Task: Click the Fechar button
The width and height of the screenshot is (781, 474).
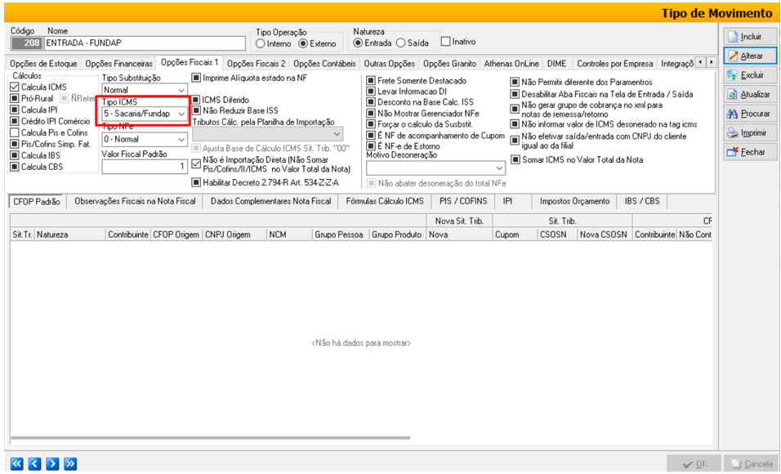Action: pyautogui.click(x=749, y=152)
